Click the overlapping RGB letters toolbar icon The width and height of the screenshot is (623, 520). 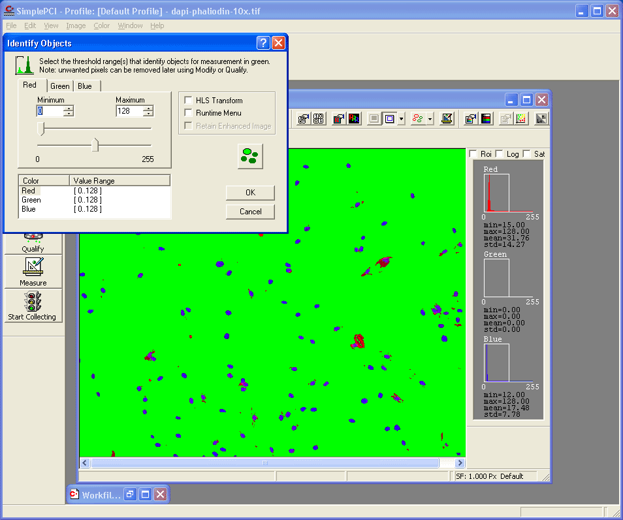click(354, 119)
